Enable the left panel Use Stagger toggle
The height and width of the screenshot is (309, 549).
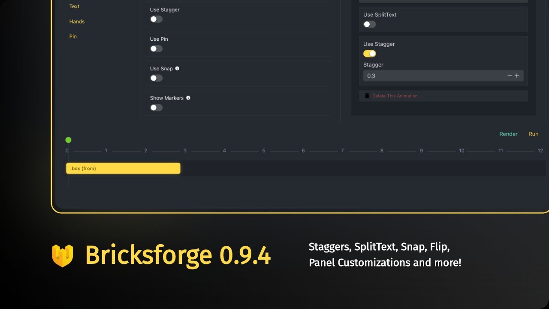click(x=156, y=19)
